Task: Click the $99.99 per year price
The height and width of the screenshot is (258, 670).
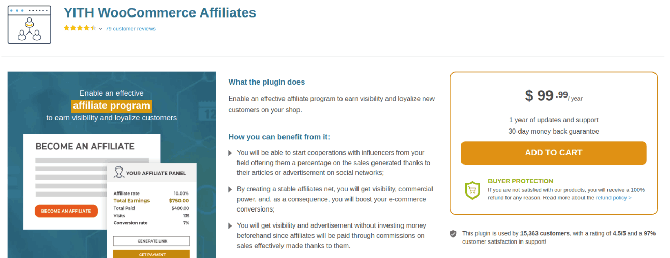Action: coord(554,96)
